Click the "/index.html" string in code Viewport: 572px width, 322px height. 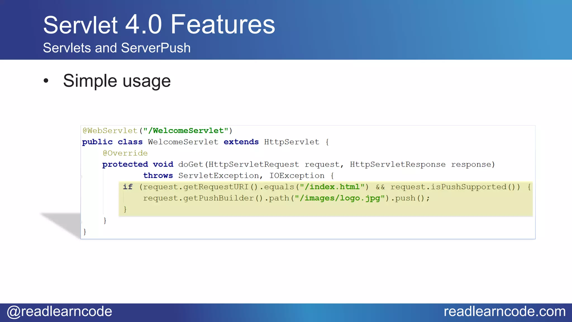pos(332,187)
